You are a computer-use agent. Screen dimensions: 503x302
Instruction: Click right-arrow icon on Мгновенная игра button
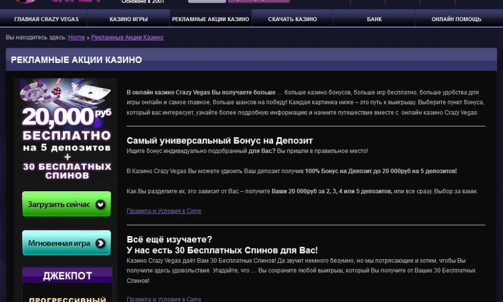[101, 243]
